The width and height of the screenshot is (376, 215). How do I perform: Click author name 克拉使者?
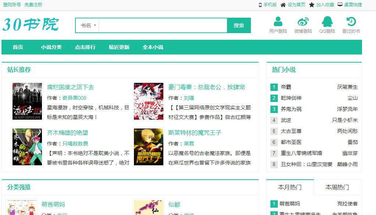(347, 204)
